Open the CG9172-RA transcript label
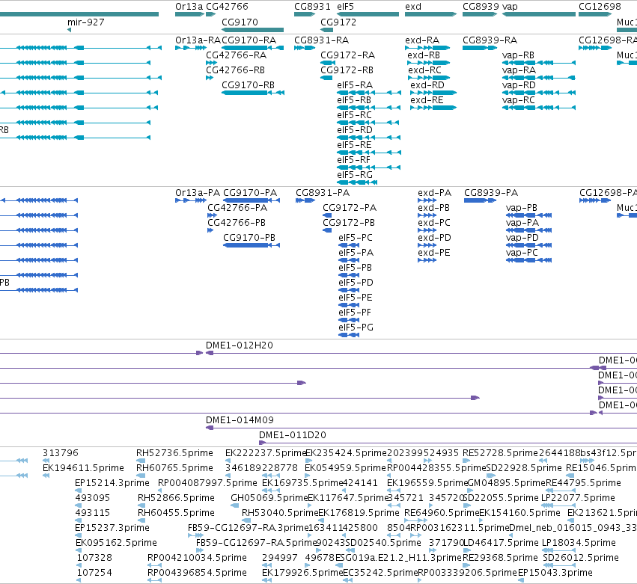The width and height of the screenshot is (637, 584). (x=348, y=55)
